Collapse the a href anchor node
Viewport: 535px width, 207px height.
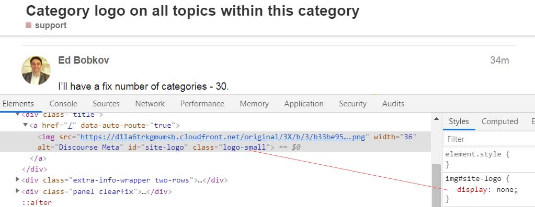pyautogui.click(x=25, y=126)
